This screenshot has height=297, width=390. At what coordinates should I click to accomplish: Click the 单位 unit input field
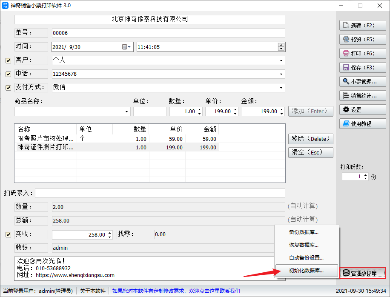[x=150, y=111]
